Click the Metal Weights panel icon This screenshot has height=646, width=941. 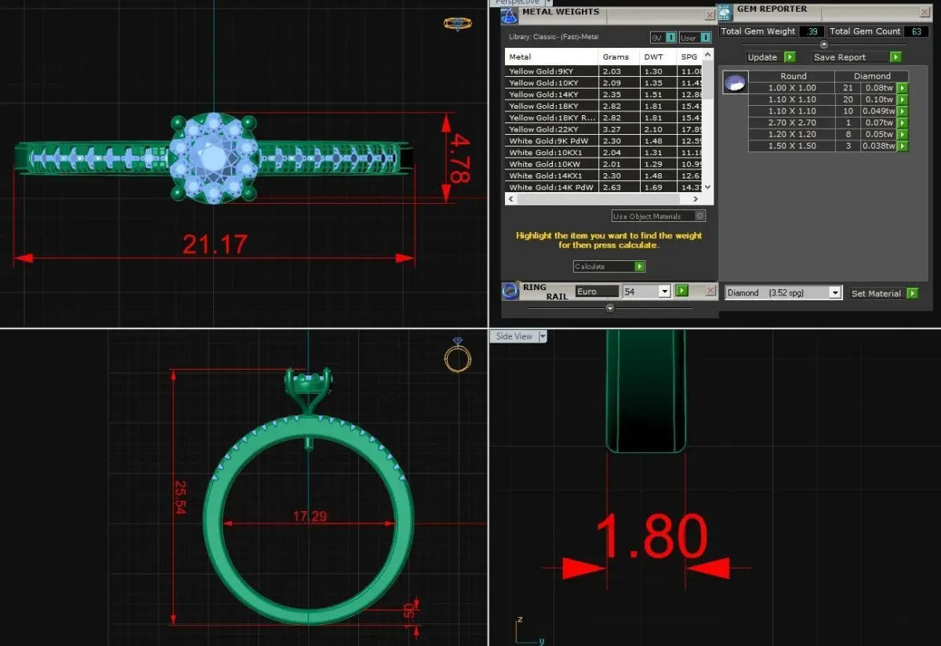pyautogui.click(x=509, y=17)
